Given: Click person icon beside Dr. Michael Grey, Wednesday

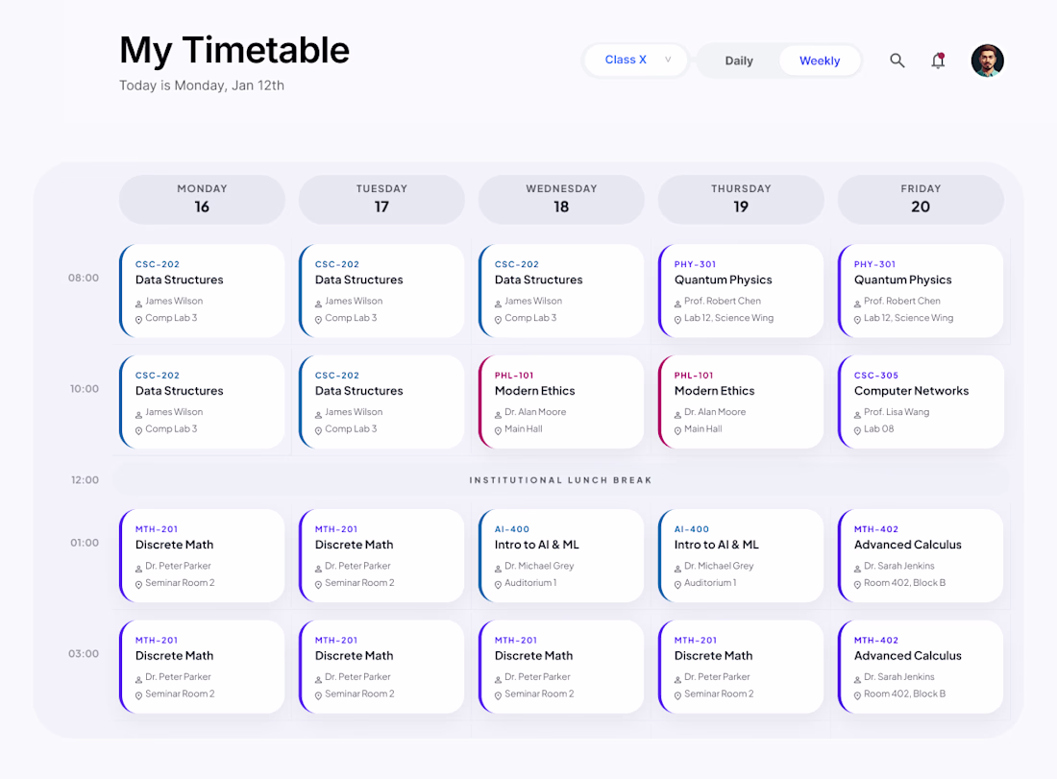Looking at the screenshot, I should (x=498, y=568).
